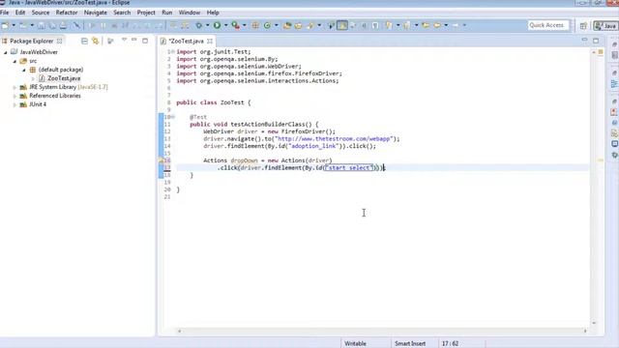Click the thetestroom.com URL string in code
Screen dimensions: 619x348
(334, 139)
